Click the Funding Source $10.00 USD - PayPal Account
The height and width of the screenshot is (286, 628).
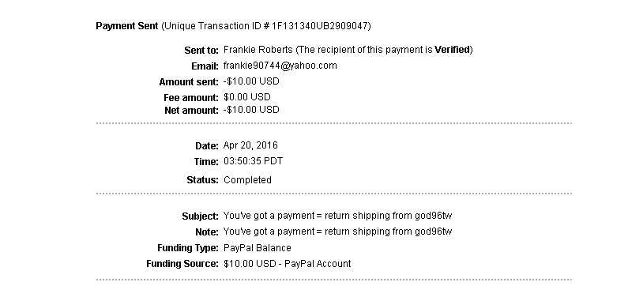coord(288,264)
